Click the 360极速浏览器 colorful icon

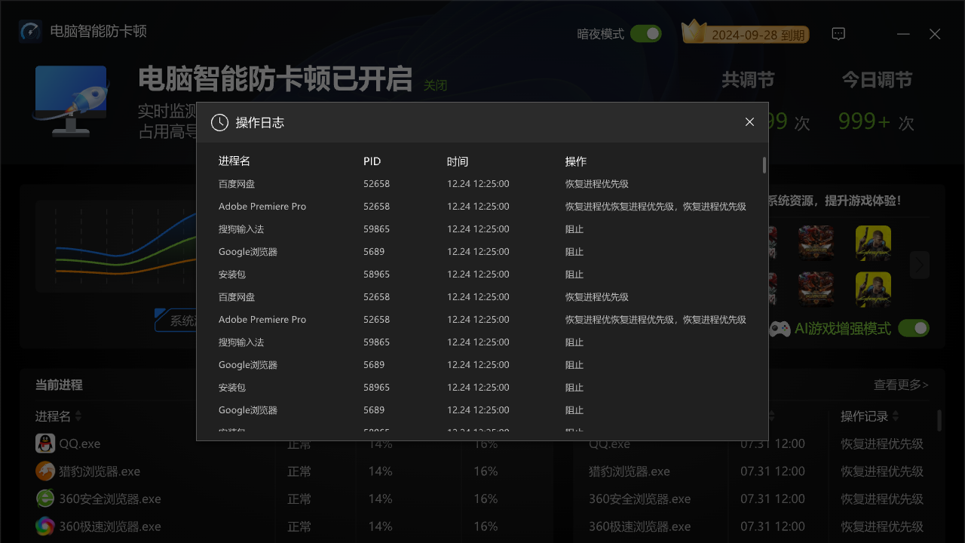tap(44, 526)
